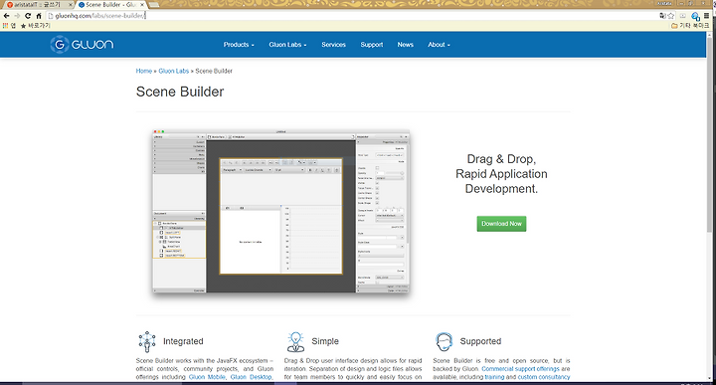716x385 pixels.
Task: Open the 기타 북마크 bookmarks folder
Action: tap(690, 26)
